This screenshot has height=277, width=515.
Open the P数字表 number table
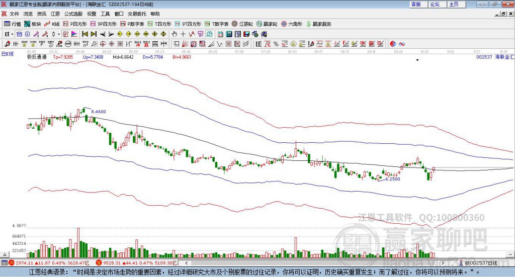point(132,24)
